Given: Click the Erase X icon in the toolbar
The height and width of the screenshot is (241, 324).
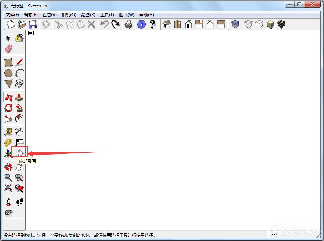Looking at the screenshot, I should [x=91, y=24].
